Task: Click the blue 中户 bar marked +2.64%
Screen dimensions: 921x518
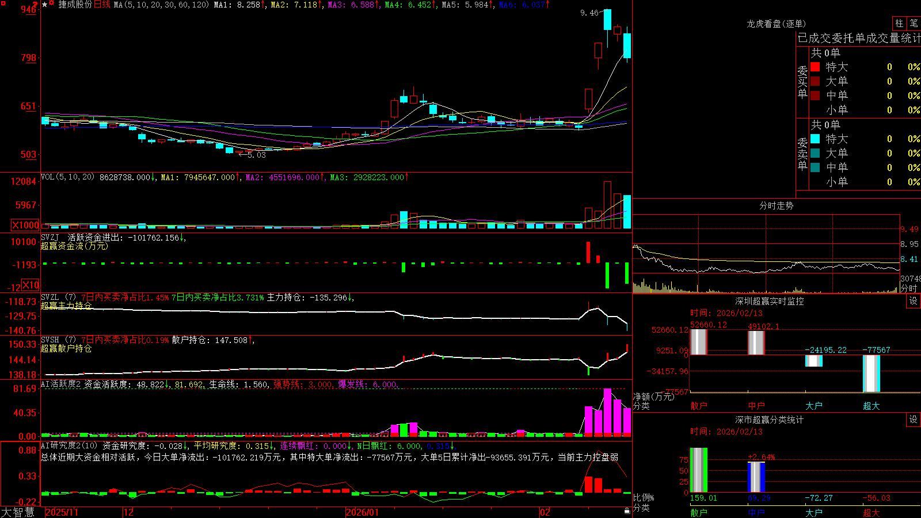Action: tap(756, 477)
